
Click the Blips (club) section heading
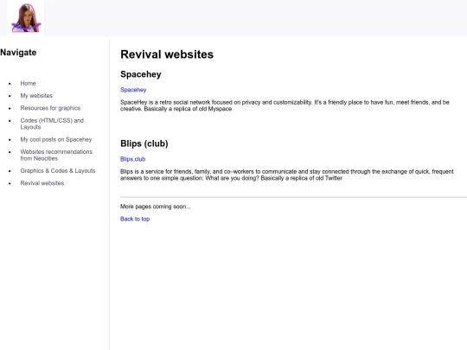click(144, 143)
